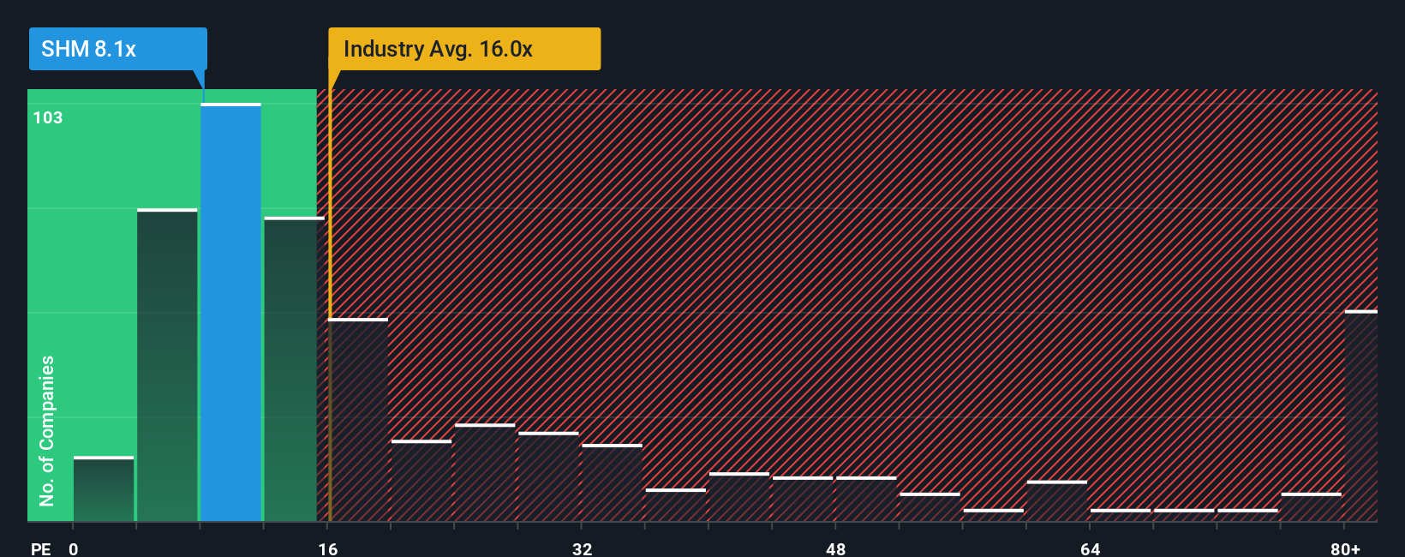The image size is (1405, 557).
Task: Click the 48 tick label on x-axis
Action: (x=835, y=548)
